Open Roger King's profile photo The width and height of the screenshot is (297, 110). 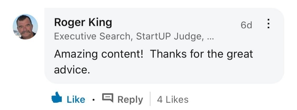pos(25,27)
